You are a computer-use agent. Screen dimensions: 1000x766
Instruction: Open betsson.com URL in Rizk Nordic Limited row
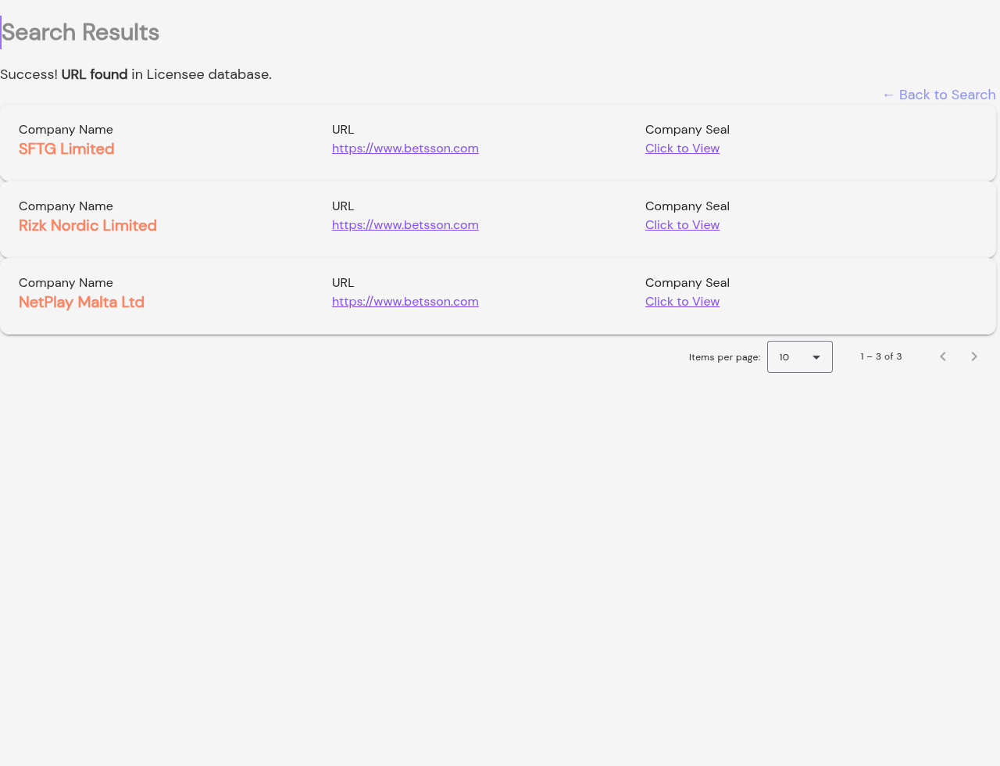[x=405, y=225]
